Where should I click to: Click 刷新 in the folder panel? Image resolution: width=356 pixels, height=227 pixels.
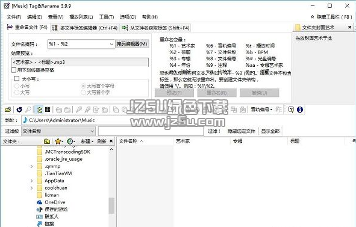[101, 141]
